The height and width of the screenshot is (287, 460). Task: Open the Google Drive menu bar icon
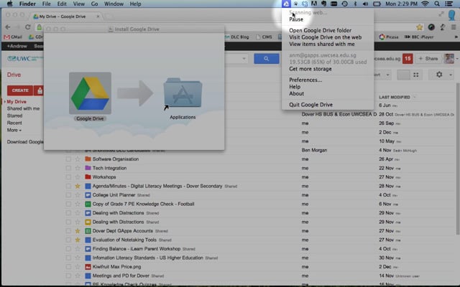pos(286,4)
